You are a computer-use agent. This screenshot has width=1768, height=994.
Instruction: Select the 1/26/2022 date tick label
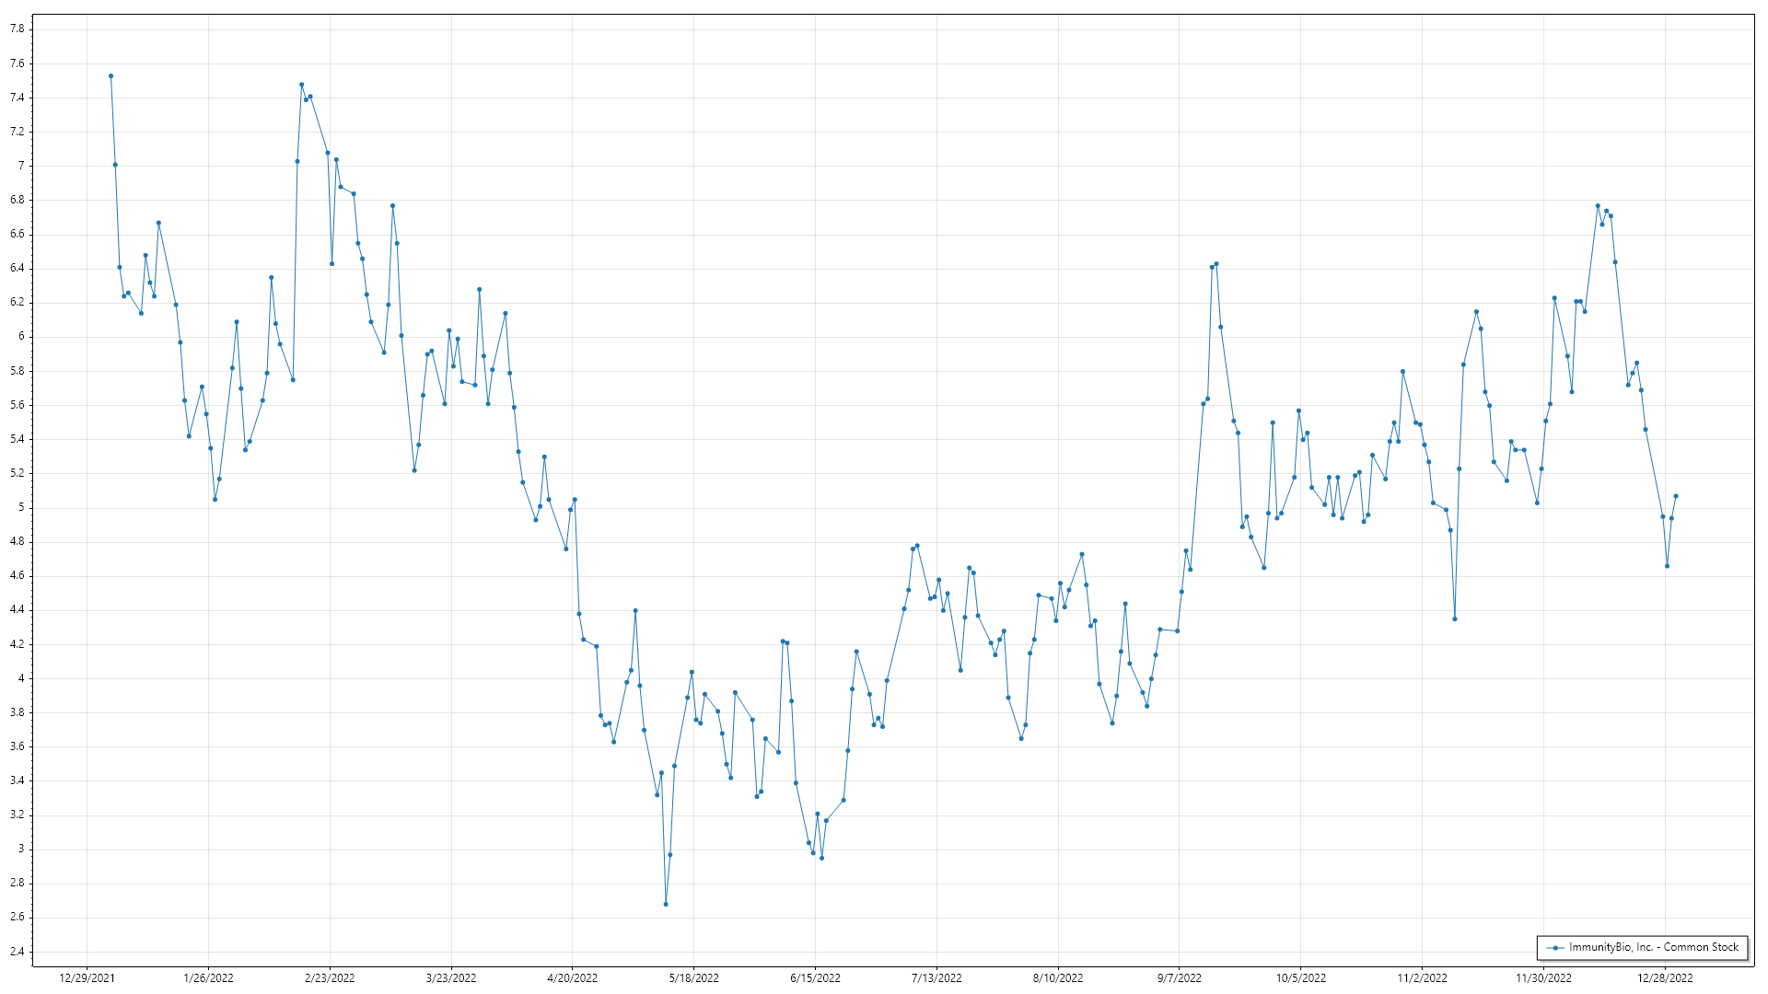coord(209,978)
